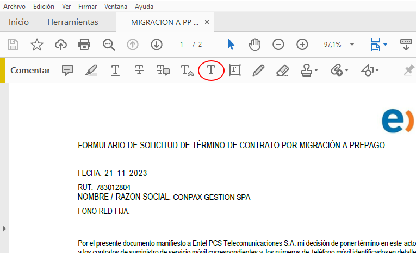Close the MIGRACION A PP document tab

pyautogui.click(x=207, y=22)
